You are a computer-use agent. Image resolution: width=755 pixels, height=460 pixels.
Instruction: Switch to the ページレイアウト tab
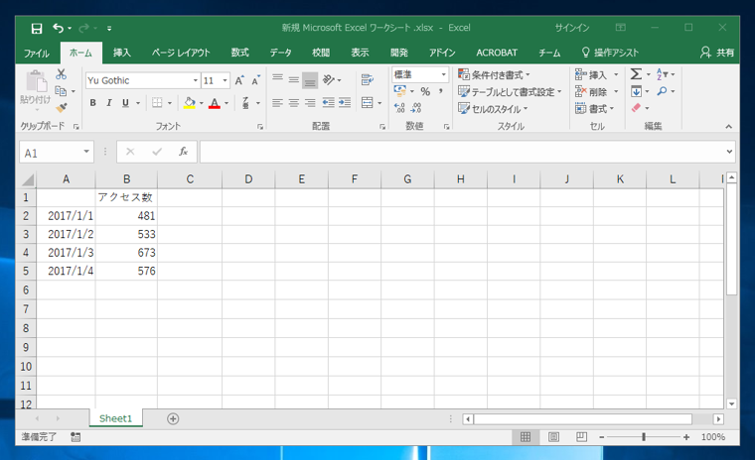(x=181, y=53)
